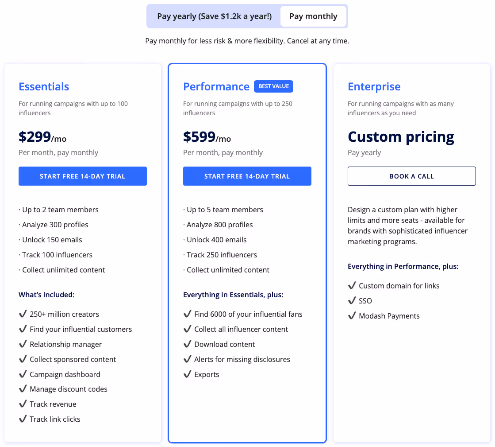Switch to Pay yearly billing option
Image resolution: width=495 pixels, height=447 pixels.
point(214,16)
